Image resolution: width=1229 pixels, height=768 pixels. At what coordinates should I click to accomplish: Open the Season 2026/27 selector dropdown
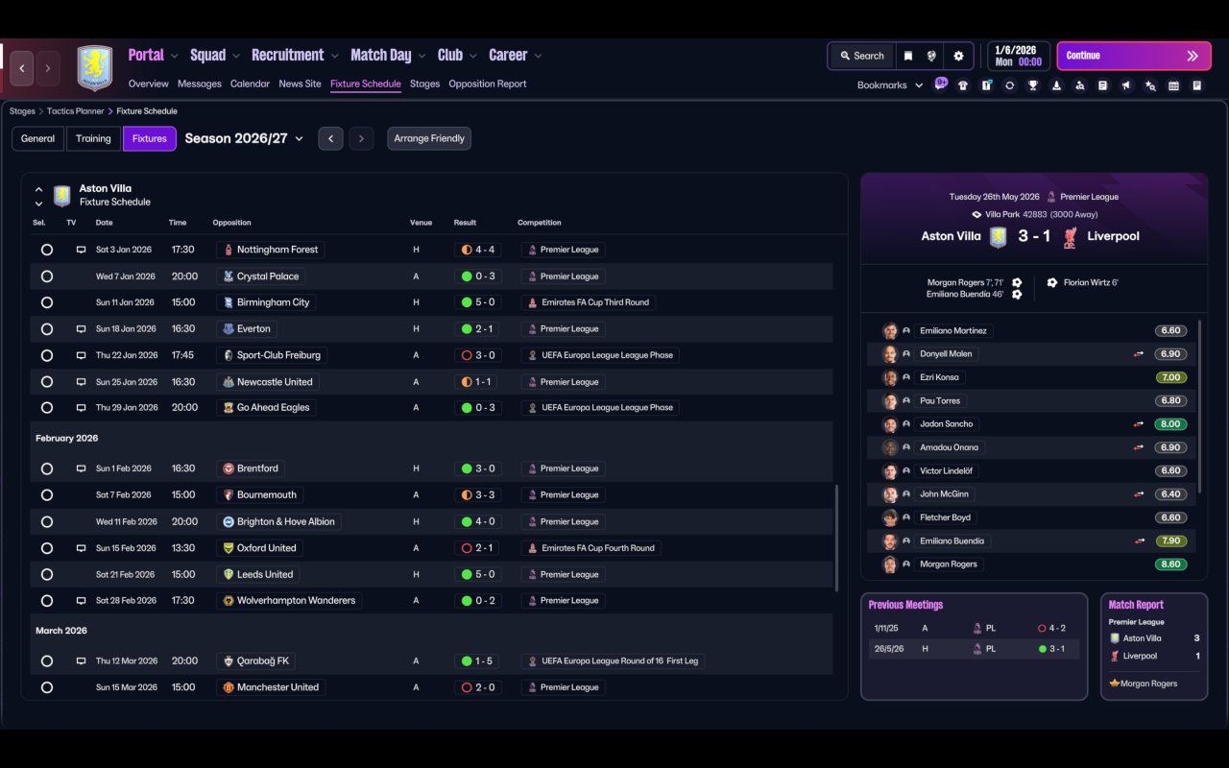click(x=244, y=138)
